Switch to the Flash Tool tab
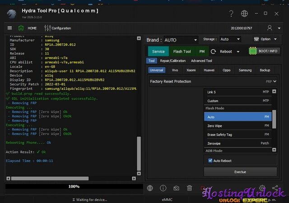Screen dimensions: 289x203 [x=182, y=51]
